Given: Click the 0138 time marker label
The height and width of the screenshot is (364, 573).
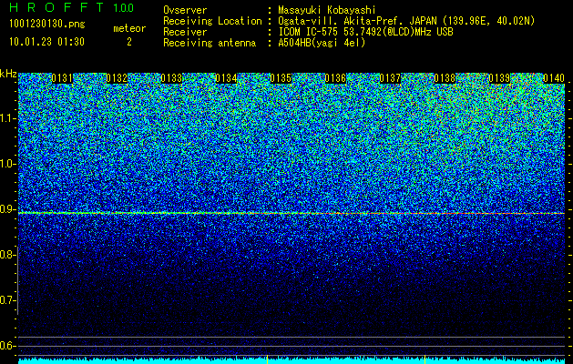Looking at the screenshot, I should 445,78.
